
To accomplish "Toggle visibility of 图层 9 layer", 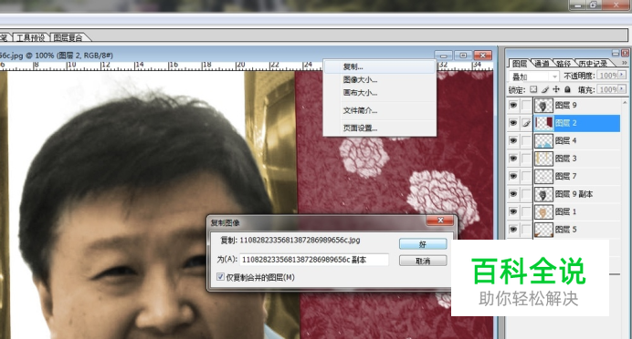I will [x=512, y=106].
